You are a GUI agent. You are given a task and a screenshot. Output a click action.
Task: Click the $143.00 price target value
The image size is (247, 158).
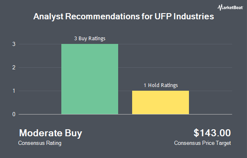[x=212, y=133]
